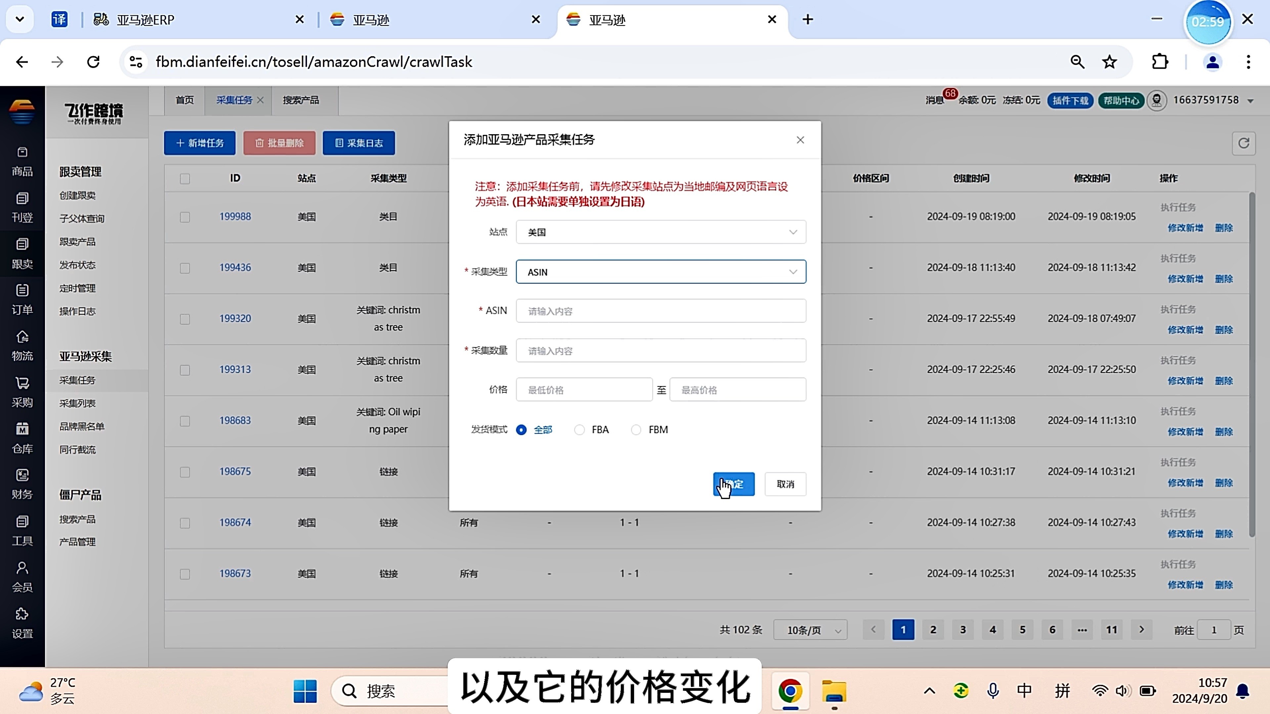Viewport: 1270px width, 714px height.
Task: Open the Chrome profile icon
Action: (x=1212, y=62)
